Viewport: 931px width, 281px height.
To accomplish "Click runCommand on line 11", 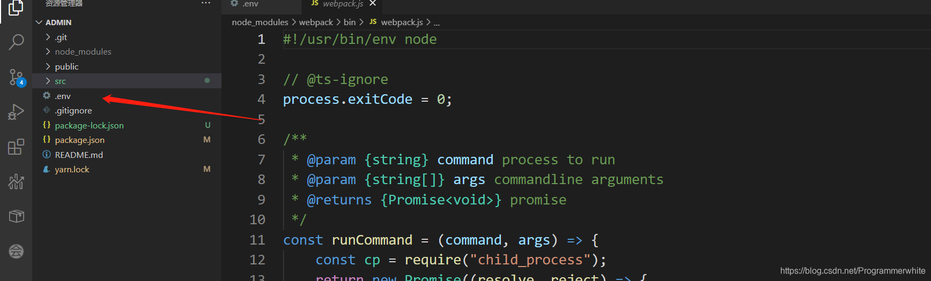I will 372,240.
